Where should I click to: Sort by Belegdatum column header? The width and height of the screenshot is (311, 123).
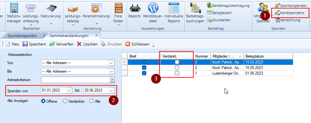coord(268,56)
